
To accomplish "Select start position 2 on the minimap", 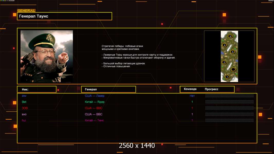I will [224, 62].
